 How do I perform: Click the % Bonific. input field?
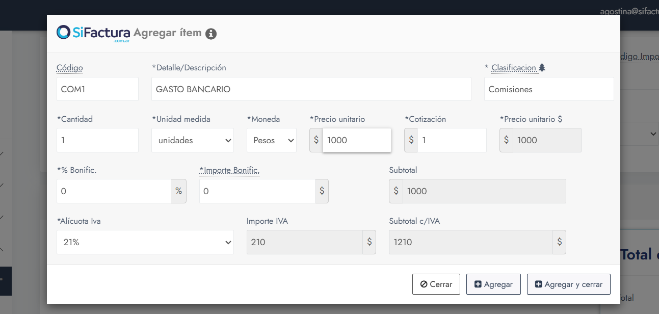114,191
